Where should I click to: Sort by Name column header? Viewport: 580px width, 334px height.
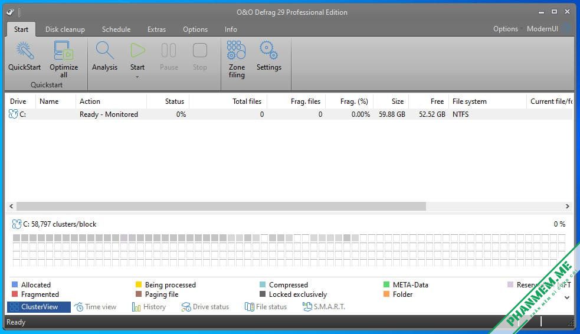55,101
